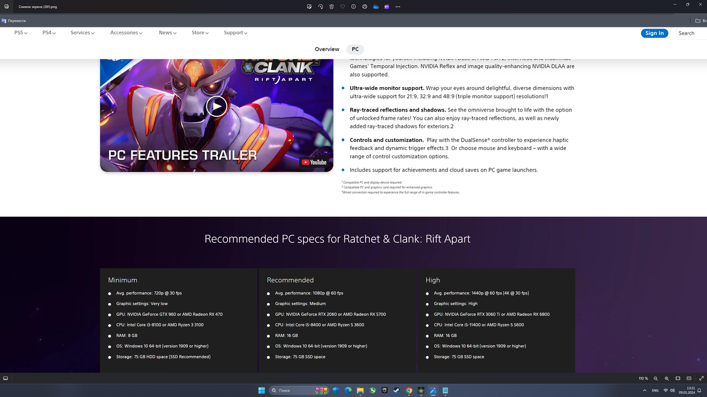Toggle the filmstrip icon at bottom-left
Viewport: 707px width, 397px height.
click(6, 379)
